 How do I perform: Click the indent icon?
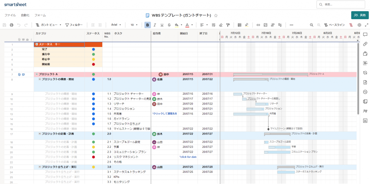(100, 25)
